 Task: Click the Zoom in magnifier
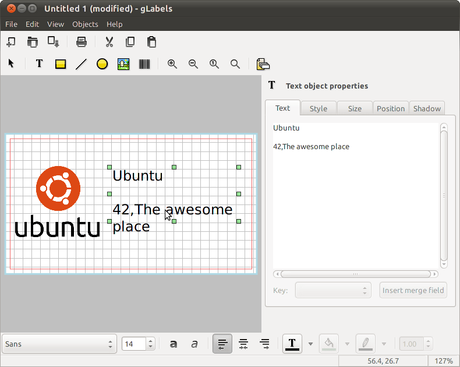pos(172,64)
